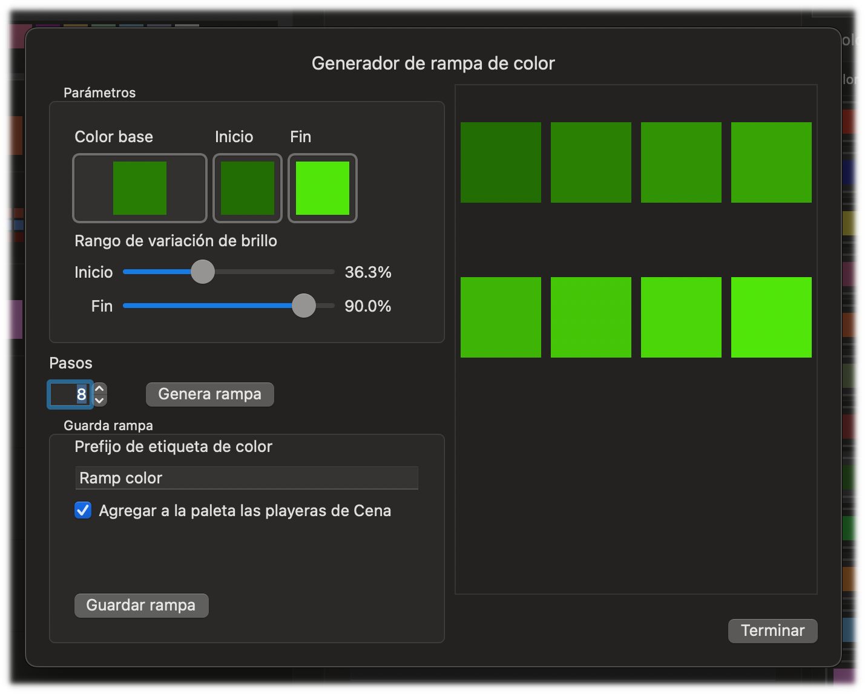Select the third ramp swatch in top row

pos(681,162)
